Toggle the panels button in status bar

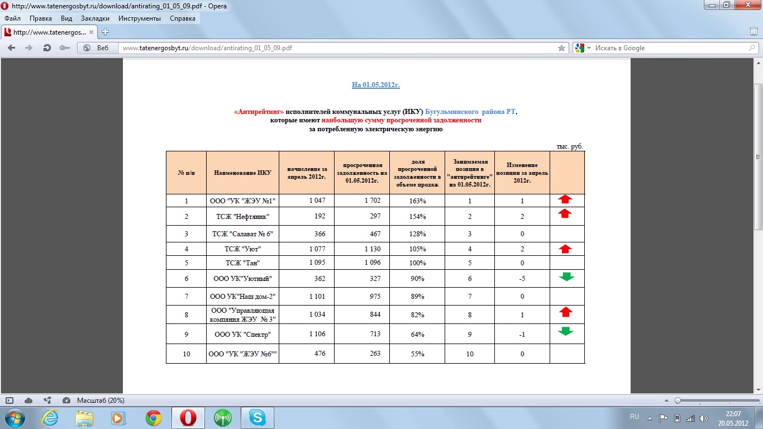coord(9,401)
